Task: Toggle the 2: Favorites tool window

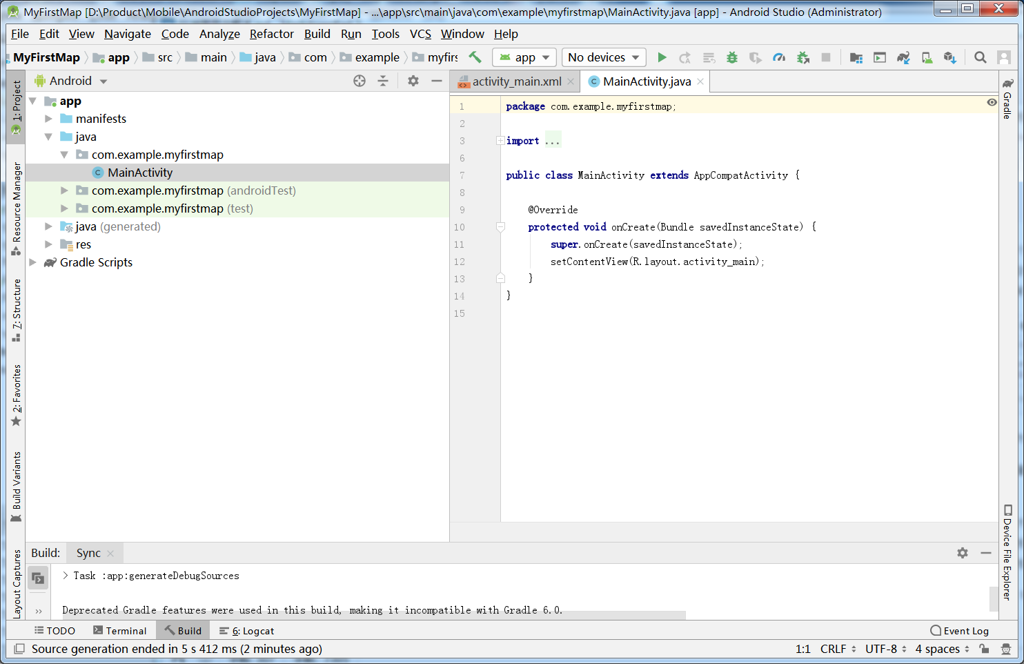Action: tap(16, 396)
